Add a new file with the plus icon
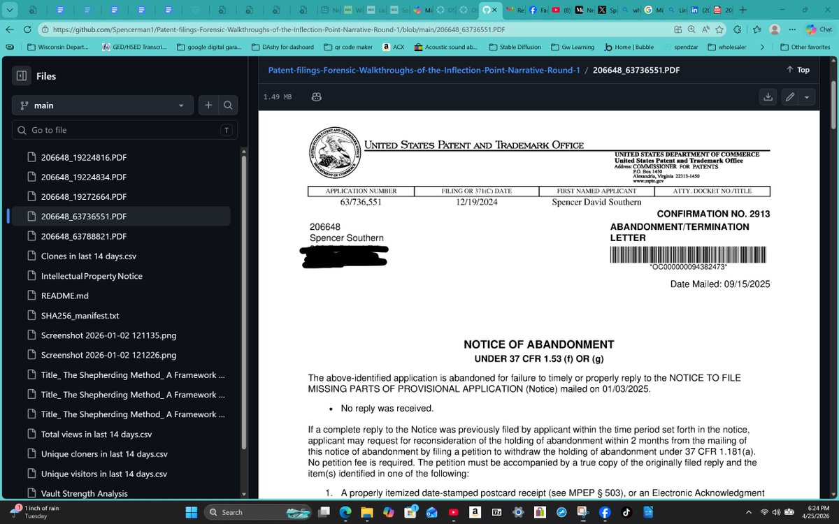The width and height of the screenshot is (839, 524). [208, 105]
